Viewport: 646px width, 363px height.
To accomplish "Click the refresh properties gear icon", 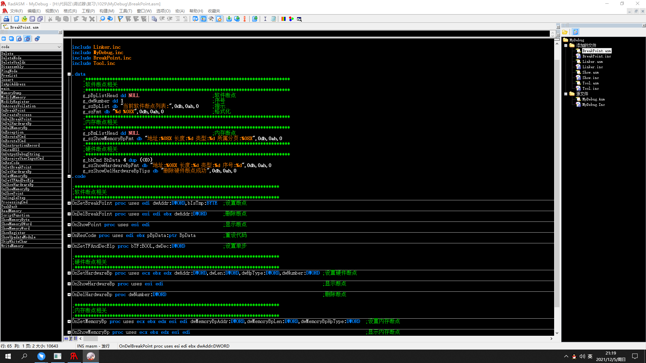I will tap(37, 39).
